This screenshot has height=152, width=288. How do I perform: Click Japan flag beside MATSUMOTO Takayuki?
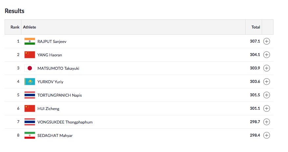[x=30, y=68]
